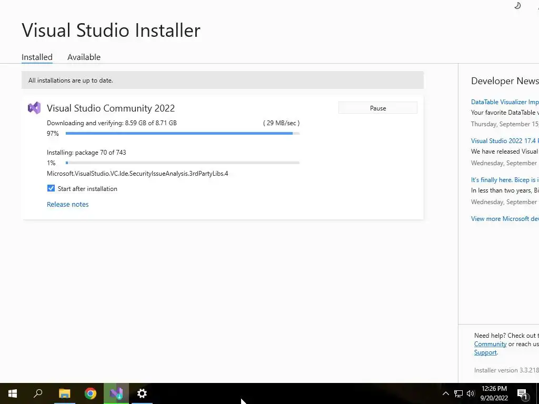View more Microsoft developer news
Screen dimensions: 539x404
(505, 218)
